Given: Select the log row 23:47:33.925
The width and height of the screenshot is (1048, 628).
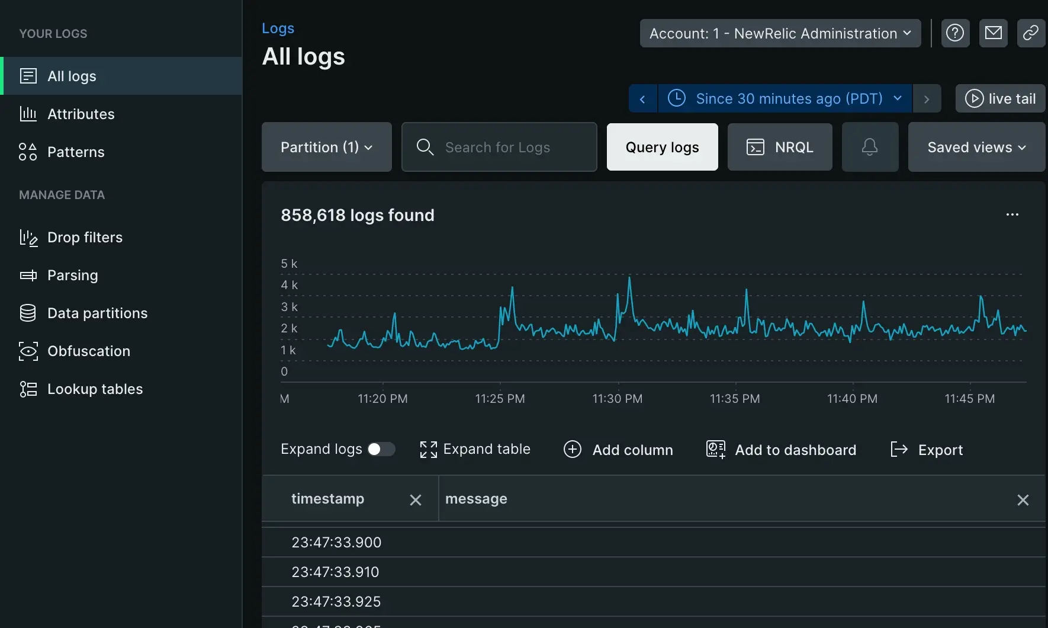Looking at the screenshot, I should pos(654,601).
